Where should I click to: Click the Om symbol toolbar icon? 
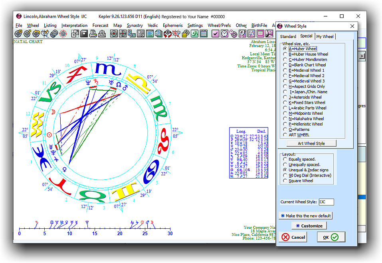[x=194, y=34]
